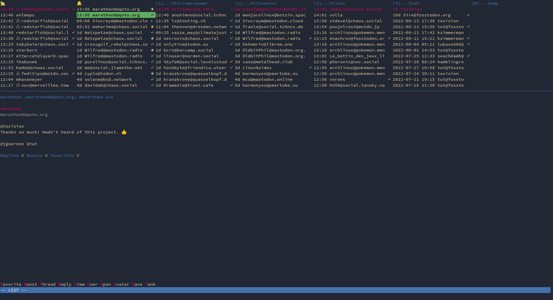Switch to the [4]...#tut tab
The height and width of the screenshot is (300, 553).
[x=406, y=3]
